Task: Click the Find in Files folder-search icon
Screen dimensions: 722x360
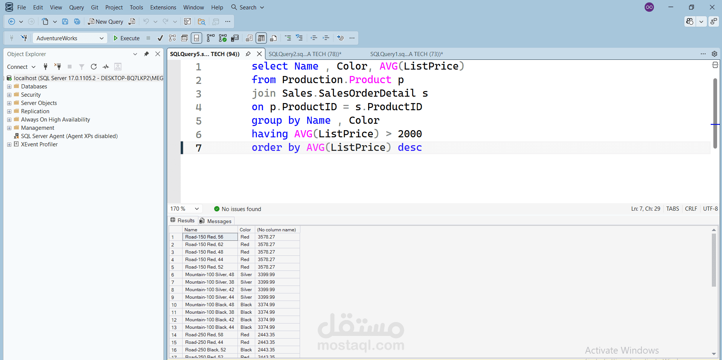Action: click(201, 21)
